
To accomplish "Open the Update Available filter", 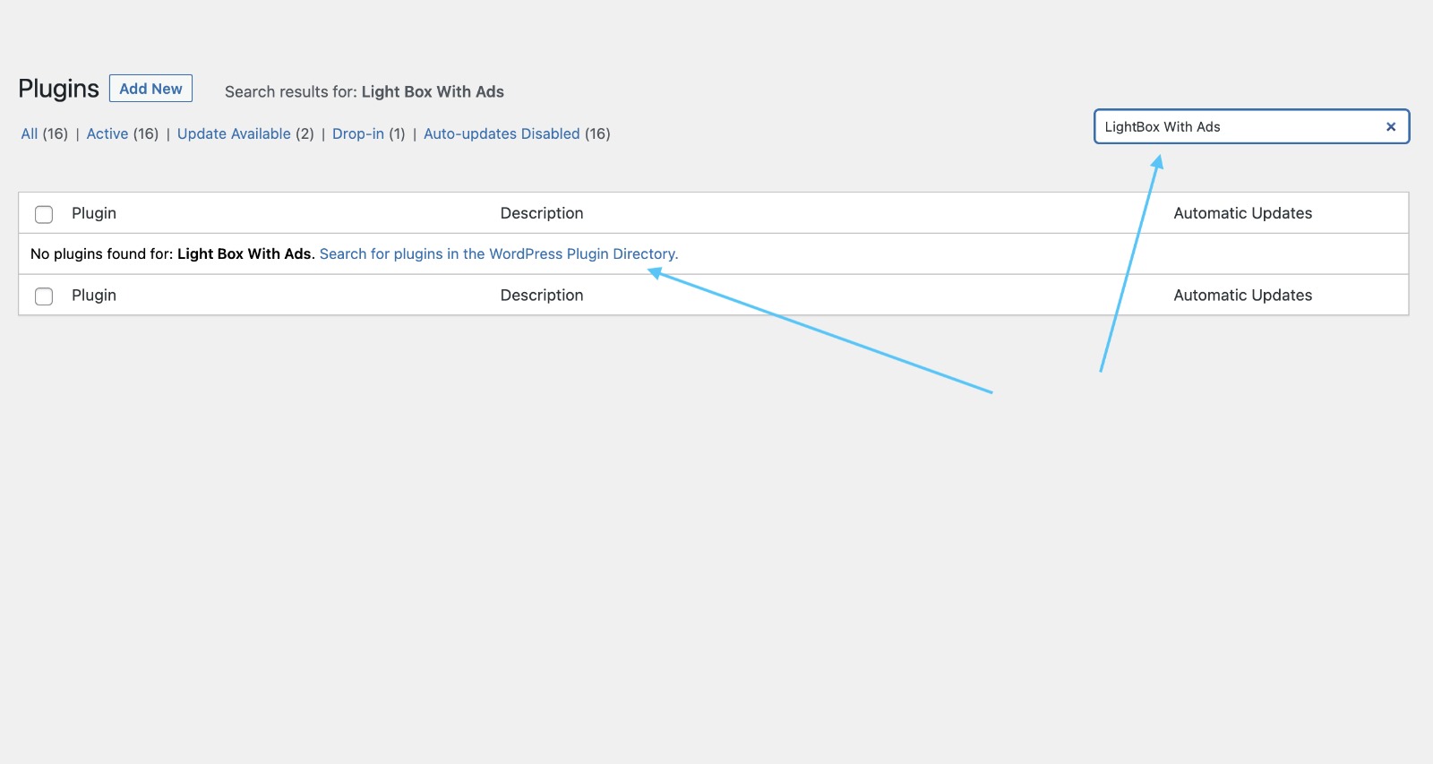I will (234, 133).
